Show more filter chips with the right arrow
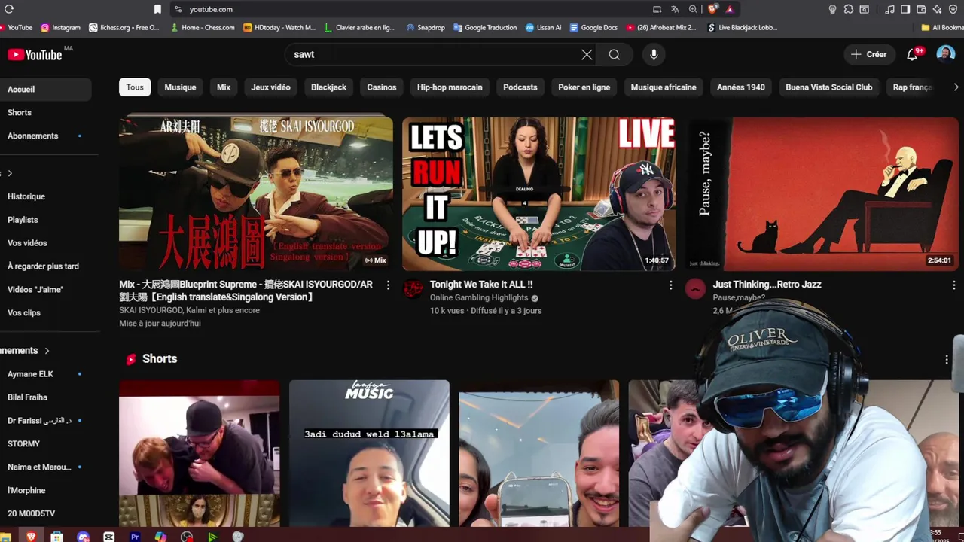 point(956,87)
